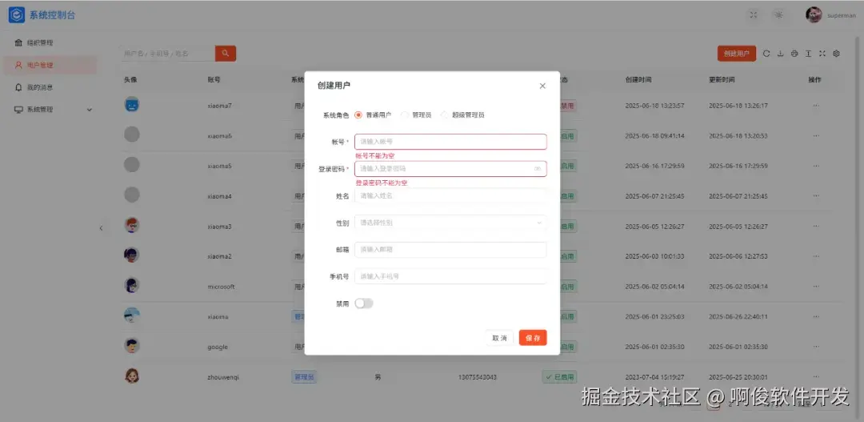The image size is (864, 422).
Task: Expand the 系统管理 sidebar menu
Action: 50,109
